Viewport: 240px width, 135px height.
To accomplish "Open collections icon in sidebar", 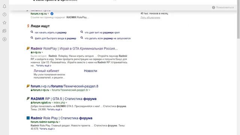I will [4, 31].
